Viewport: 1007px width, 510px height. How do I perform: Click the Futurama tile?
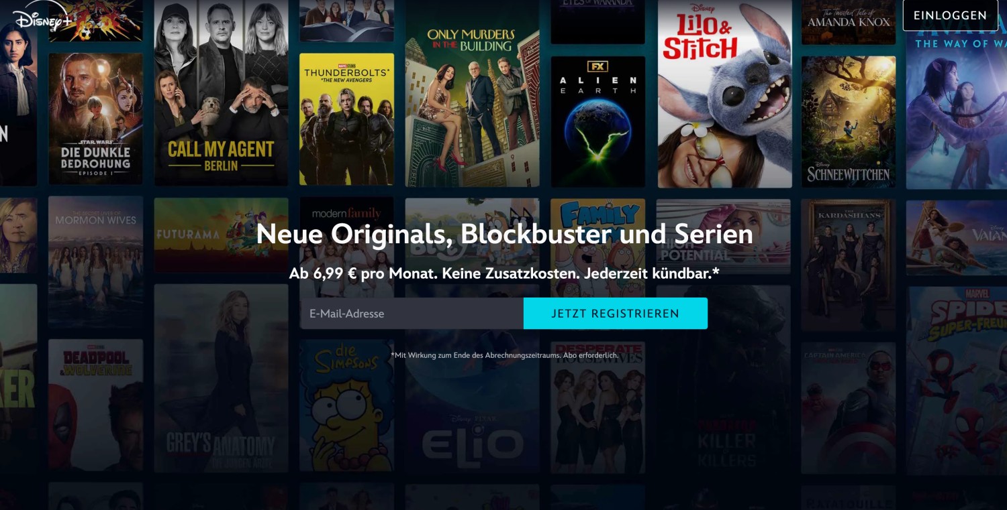pyautogui.click(x=221, y=235)
